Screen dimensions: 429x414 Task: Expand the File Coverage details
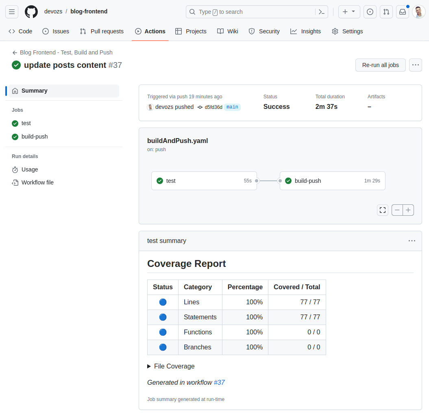[171, 366]
